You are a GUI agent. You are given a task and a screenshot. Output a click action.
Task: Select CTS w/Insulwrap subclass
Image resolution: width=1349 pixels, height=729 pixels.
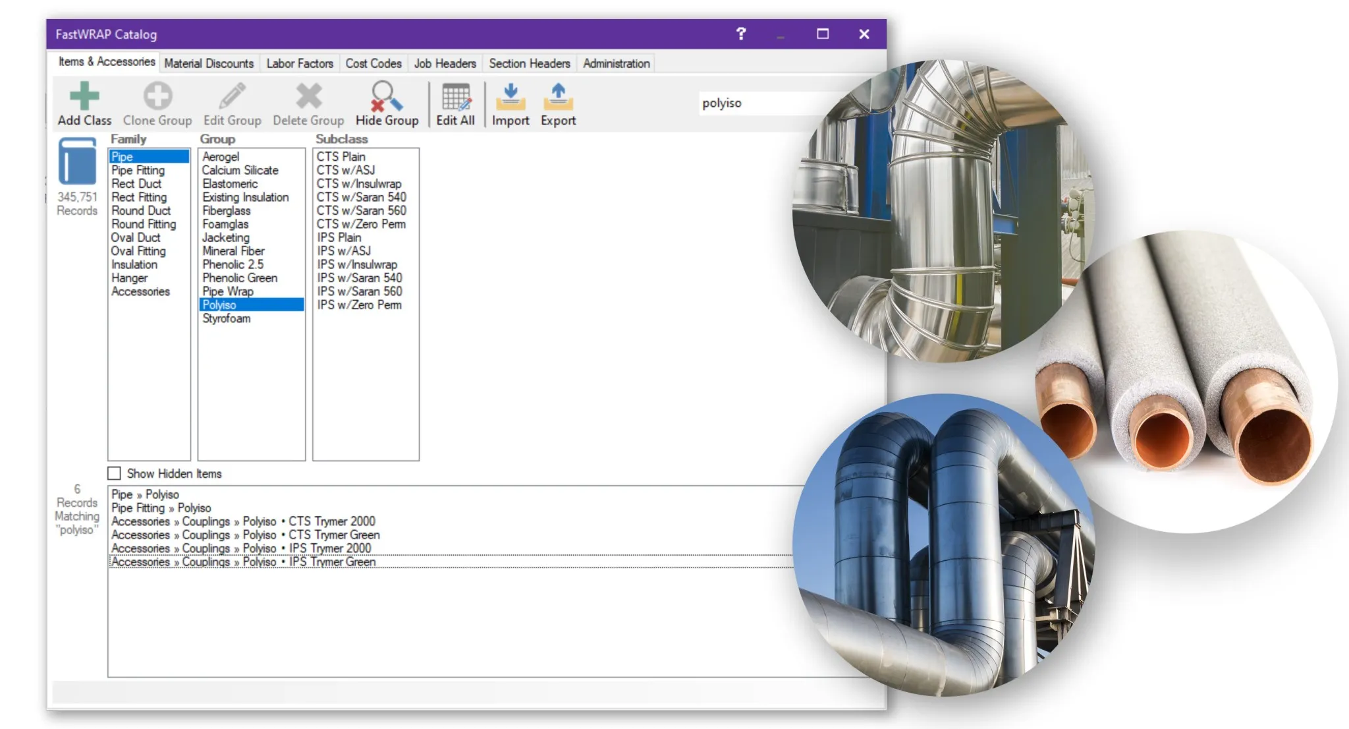tap(366, 183)
